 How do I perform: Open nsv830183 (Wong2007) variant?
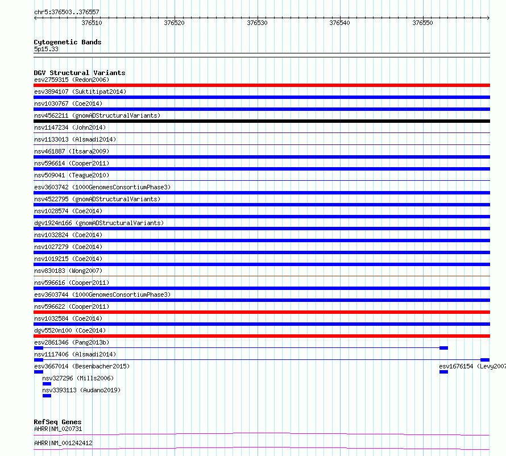[68, 271]
